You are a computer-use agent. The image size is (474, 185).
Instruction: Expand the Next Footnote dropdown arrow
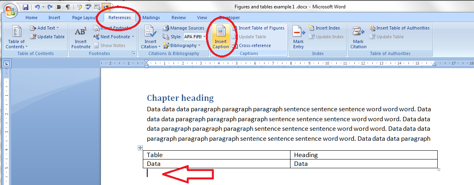point(133,37)
